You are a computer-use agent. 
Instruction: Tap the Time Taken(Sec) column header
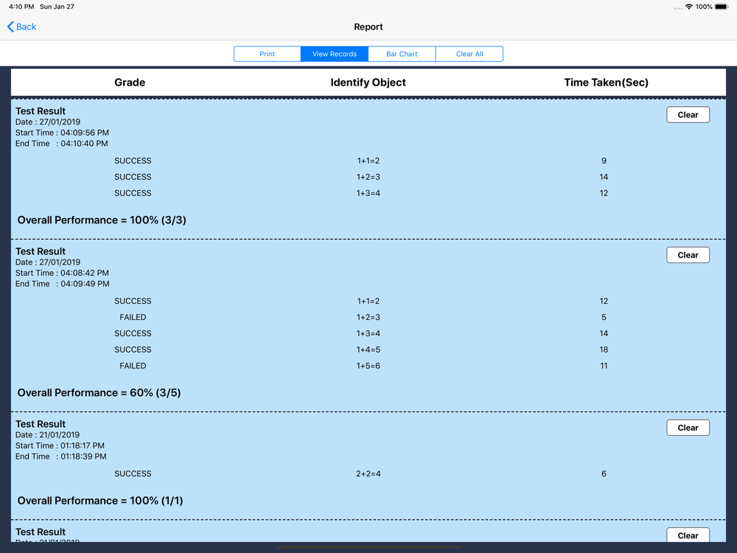click(x=606, y=83)
